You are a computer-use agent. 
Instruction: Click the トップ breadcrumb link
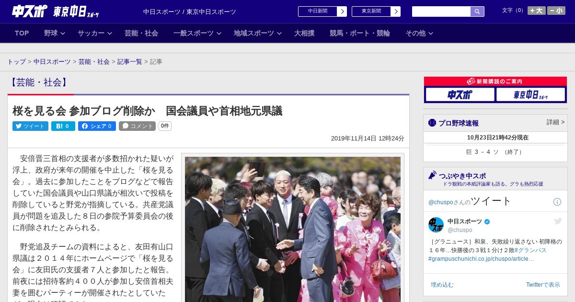point(17,62)
